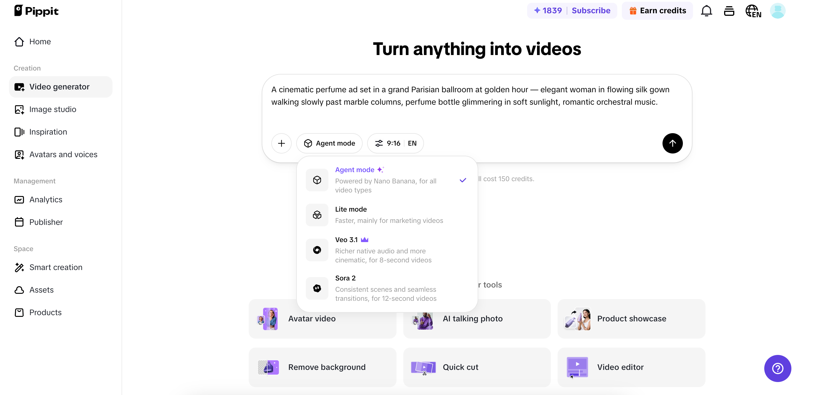Click the Veo 3.1 swirl icon
The image size is (814, 395).
(317, 250)
